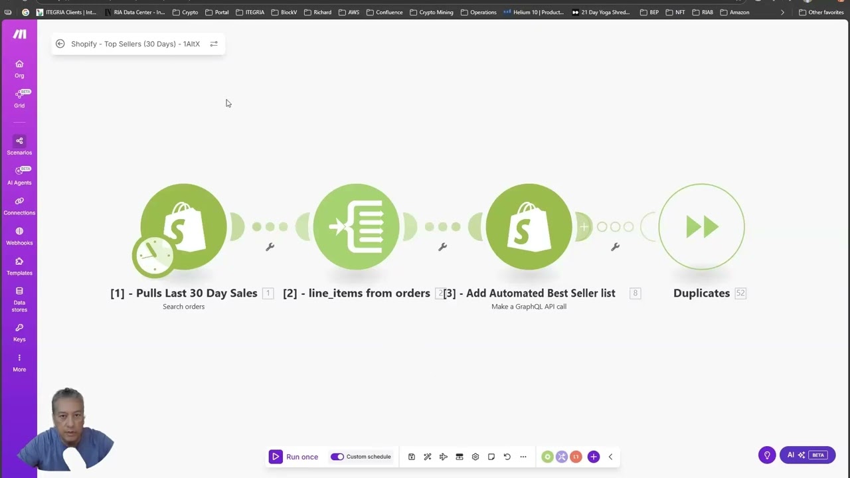This screenshot has width=850, height=478.
Task: Open Keys in the sidebar
Action: tap(19, 333)
